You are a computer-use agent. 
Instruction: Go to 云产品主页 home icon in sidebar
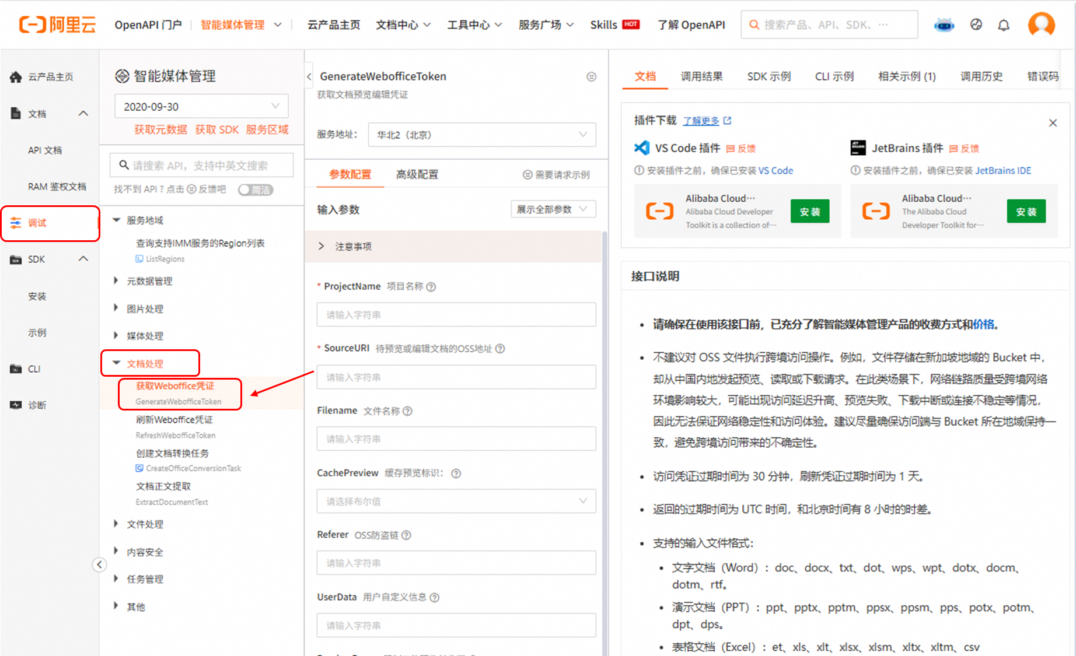pos(16,76)
